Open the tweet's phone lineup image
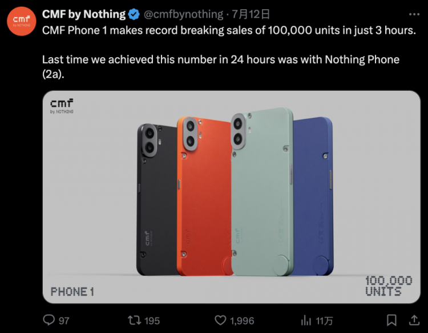The height and width of the screenshot is (333, 428). (232, 197)
